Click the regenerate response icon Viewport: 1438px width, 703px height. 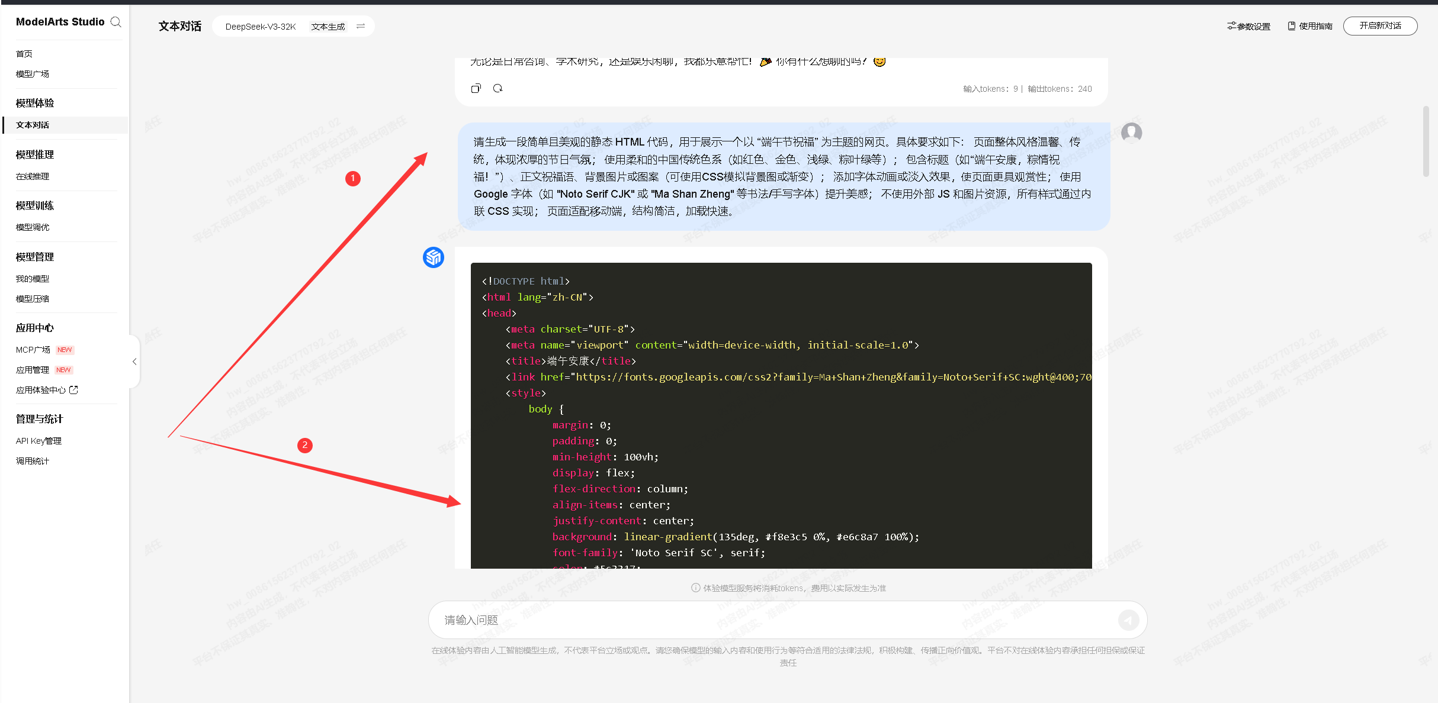click(x=497, y=89)
